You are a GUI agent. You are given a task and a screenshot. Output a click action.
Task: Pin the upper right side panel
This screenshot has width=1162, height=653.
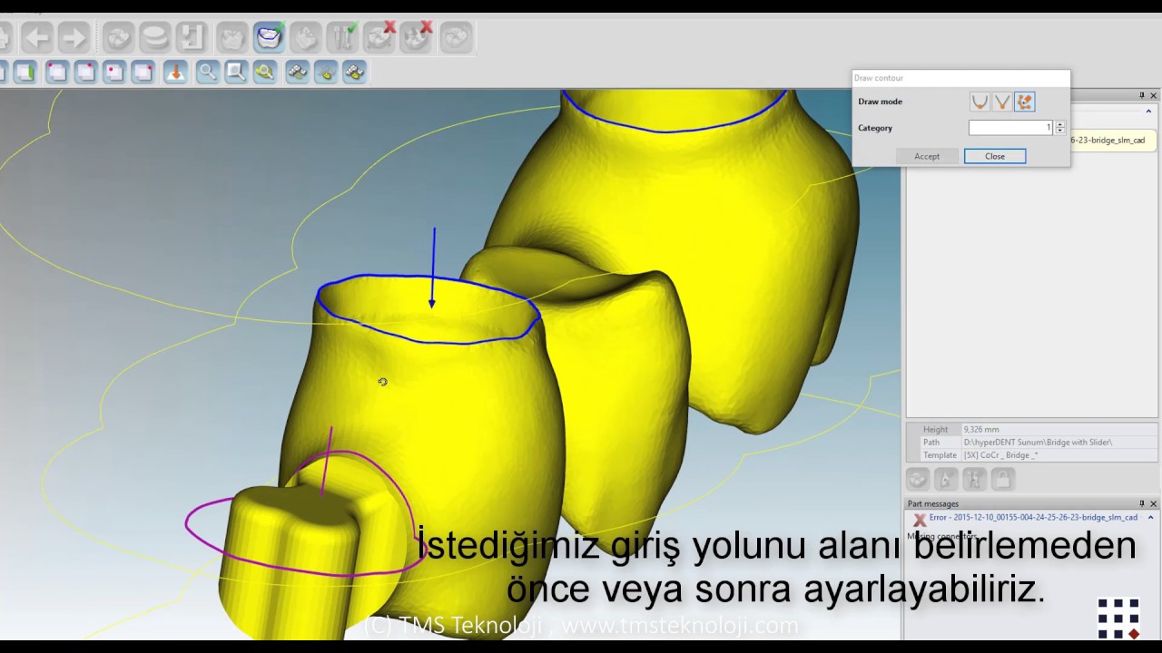click(x=1142, y=95)
